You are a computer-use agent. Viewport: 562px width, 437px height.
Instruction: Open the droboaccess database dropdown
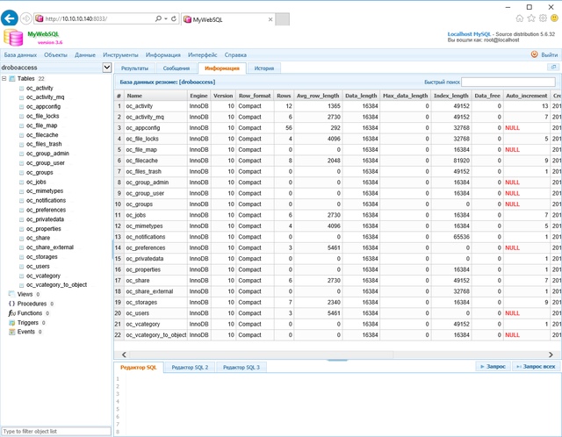(x=107, y=67)
